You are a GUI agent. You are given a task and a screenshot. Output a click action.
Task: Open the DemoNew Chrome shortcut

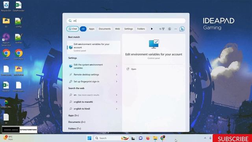coord(19,54)
